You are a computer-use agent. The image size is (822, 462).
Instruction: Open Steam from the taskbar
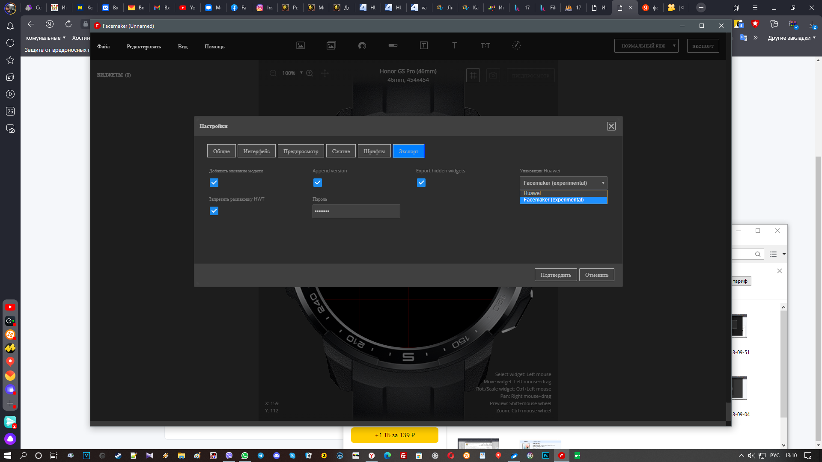118,456
